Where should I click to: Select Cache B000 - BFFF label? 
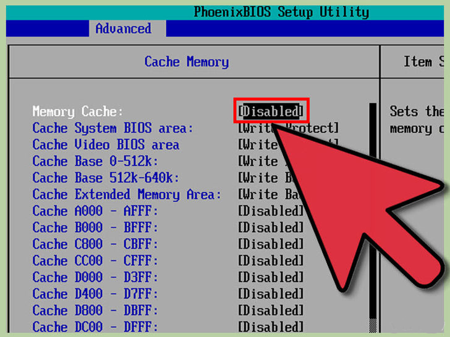(95, 228)
